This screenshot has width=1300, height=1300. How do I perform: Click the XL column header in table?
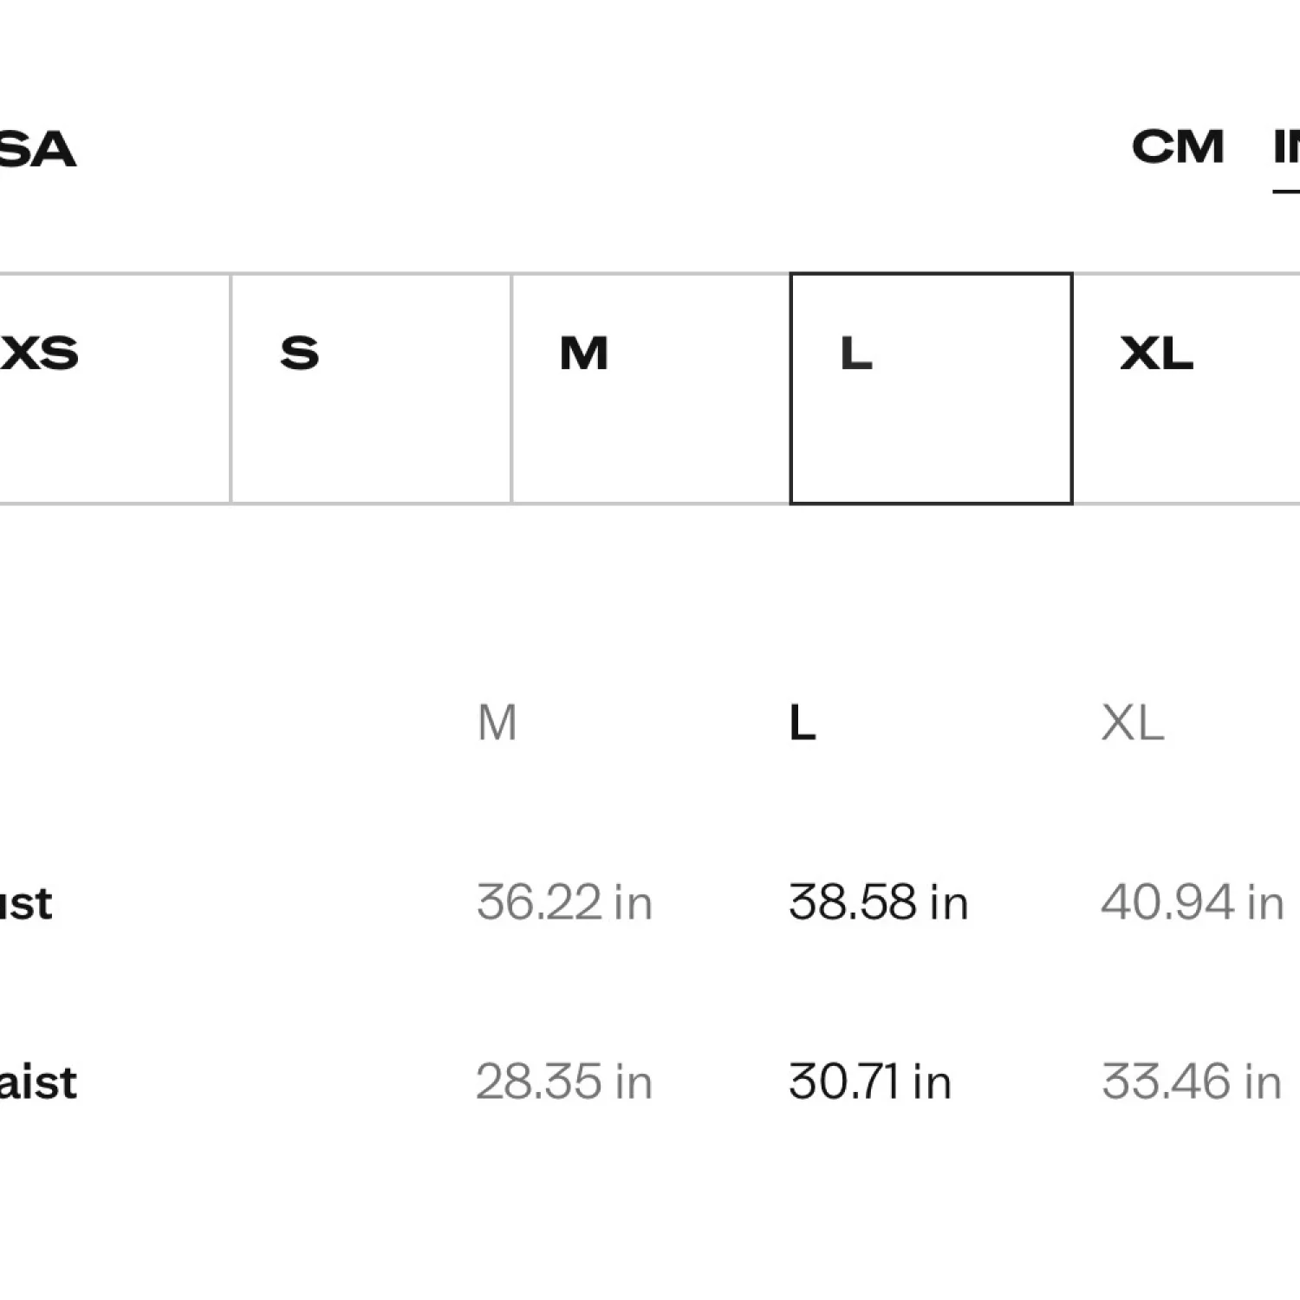pos(1133,723)
